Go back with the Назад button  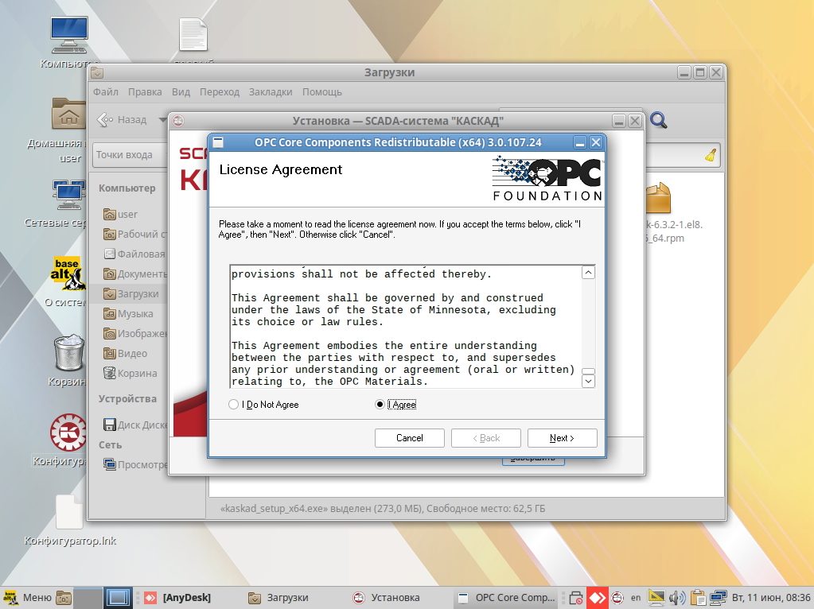coord(123,120)
